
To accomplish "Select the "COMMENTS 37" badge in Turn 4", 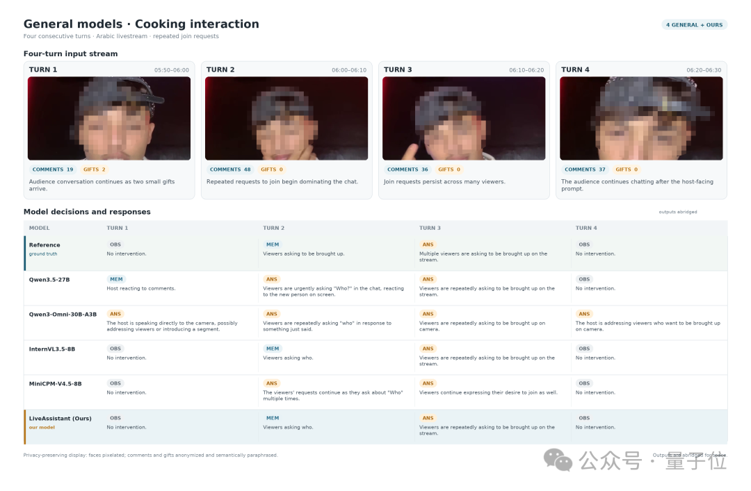I will pyautogui.click(x=585, y=169).
